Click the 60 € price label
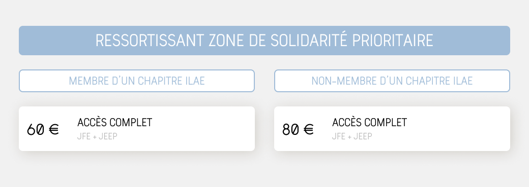This screenshot has height=187, width=529. pyautogui.click(x=43, y=130)
